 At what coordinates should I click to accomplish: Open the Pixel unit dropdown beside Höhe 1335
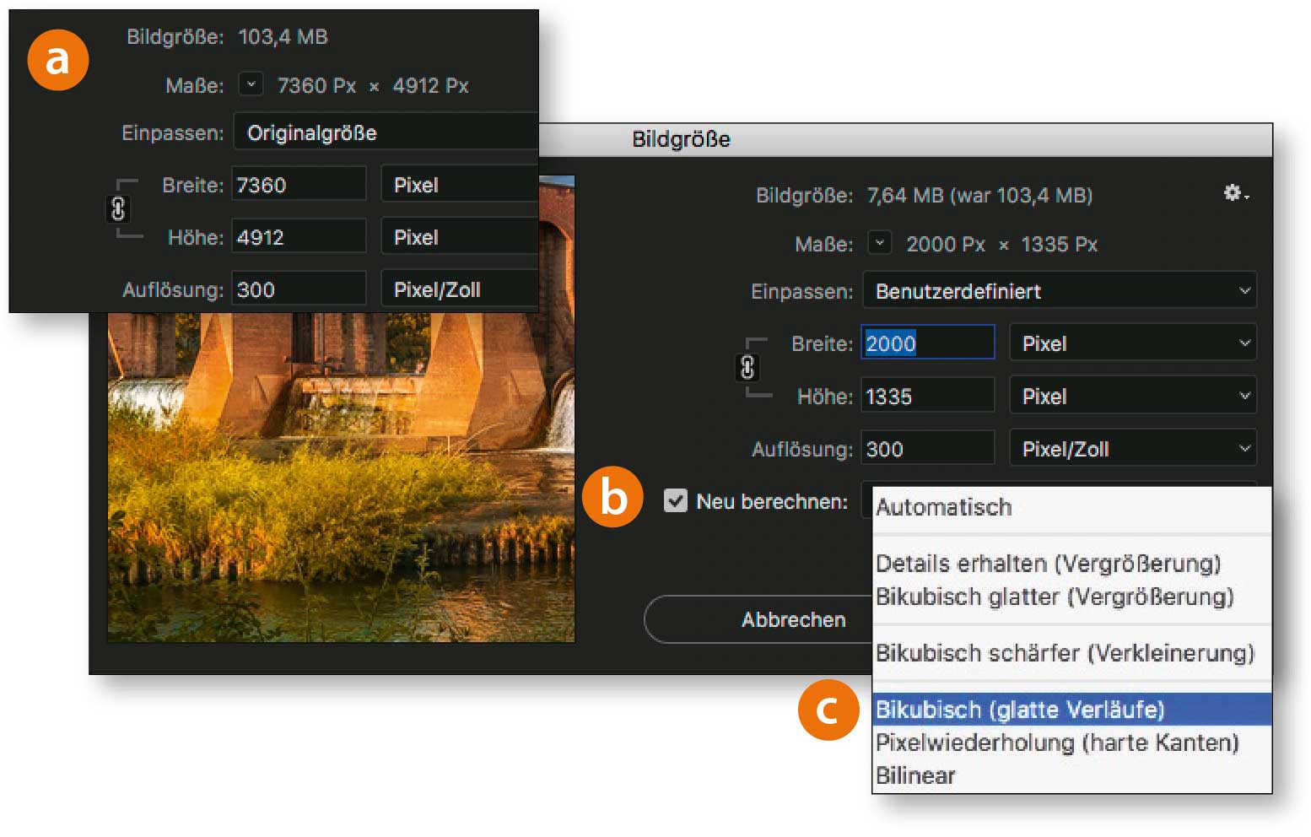tap(1133, 396)
